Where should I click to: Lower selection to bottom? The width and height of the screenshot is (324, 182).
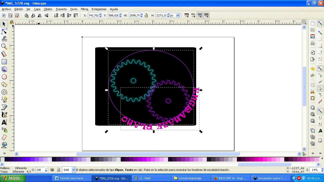56,15
